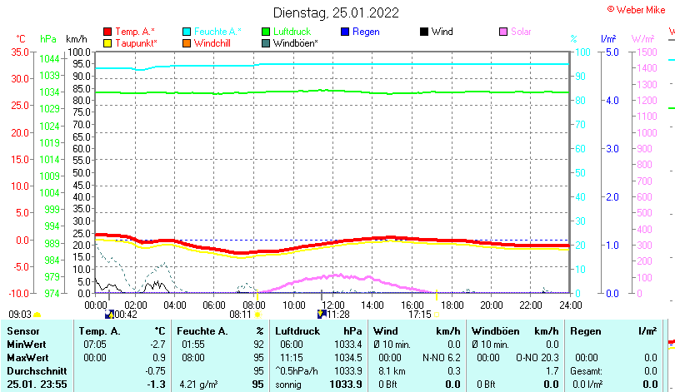Click the 'Windböen*' legend label

pos(296,43)
